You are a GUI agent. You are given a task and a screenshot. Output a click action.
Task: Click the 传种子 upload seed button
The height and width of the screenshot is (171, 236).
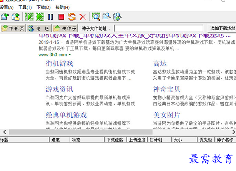pos(65,28)
